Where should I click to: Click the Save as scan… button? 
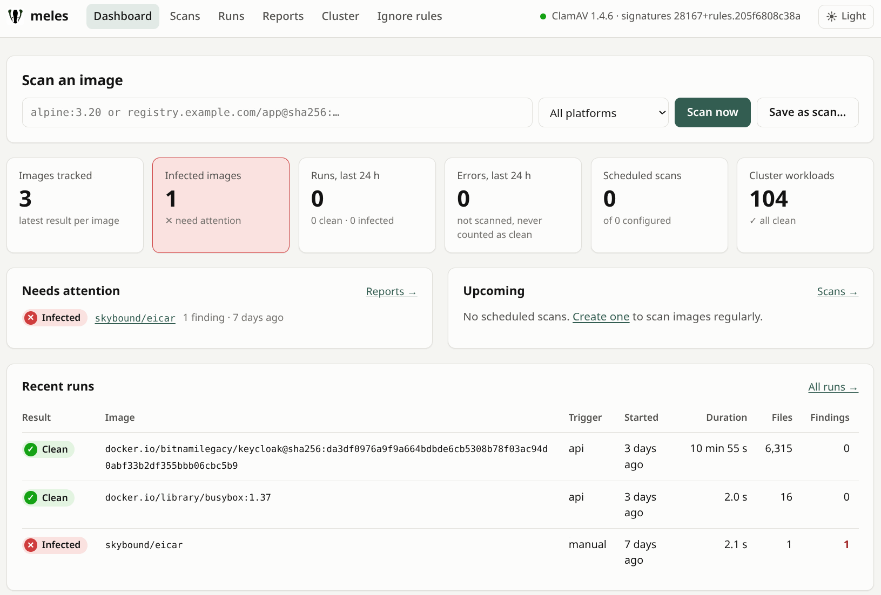click(x=808, y=112)
